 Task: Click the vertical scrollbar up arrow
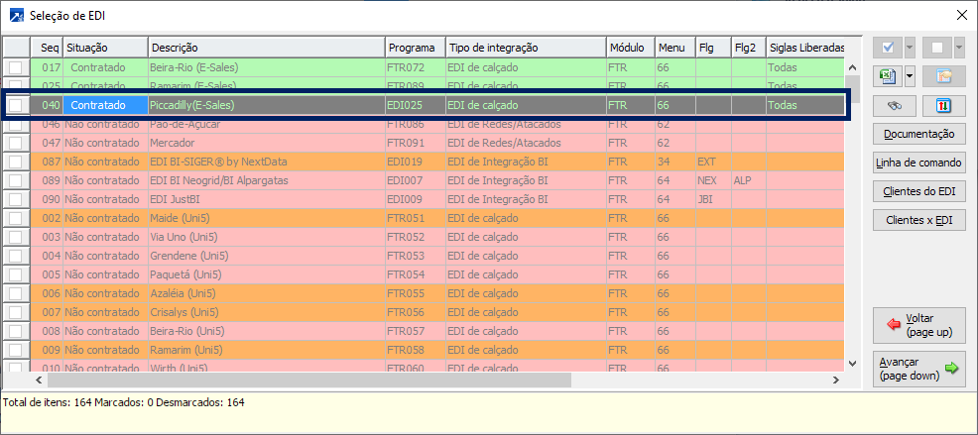coord(853,67)
